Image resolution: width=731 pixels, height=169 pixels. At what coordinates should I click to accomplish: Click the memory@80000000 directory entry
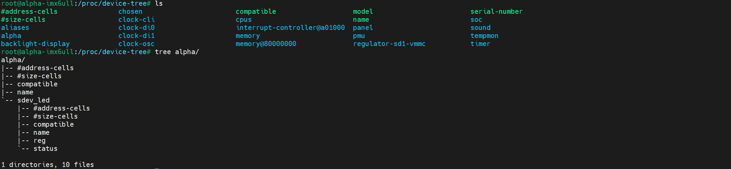click(266, 44)
